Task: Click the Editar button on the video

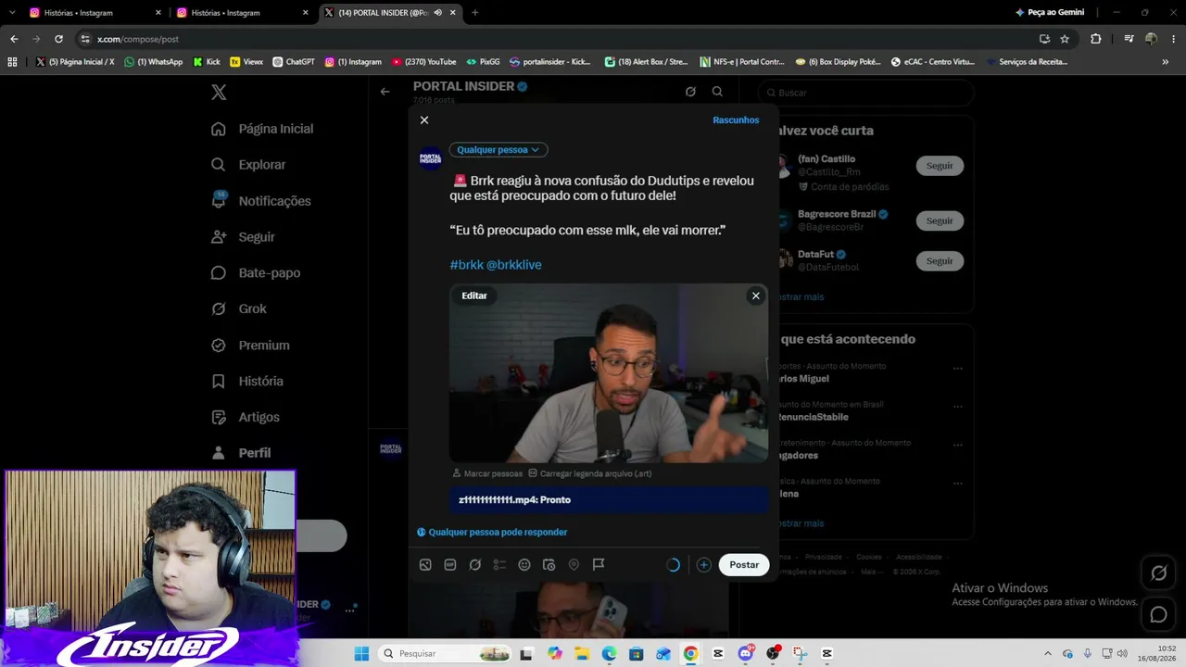Action: pyautogui.click(x=474, y=296)
